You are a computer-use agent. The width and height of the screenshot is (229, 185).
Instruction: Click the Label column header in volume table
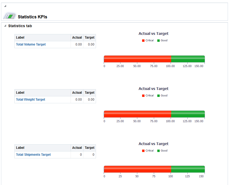point(20,38)
